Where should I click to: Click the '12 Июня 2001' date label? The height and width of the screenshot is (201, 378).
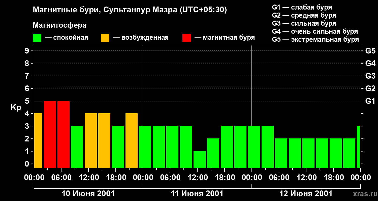[x=306, y=194]
